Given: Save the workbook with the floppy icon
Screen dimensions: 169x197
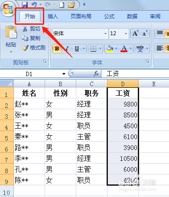Looking at the screenshot, I should coord(25,5).
